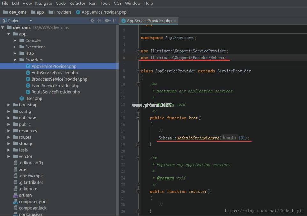Open the Edit menu
This screenshot has width=307, height=216.
click(15, 3)
